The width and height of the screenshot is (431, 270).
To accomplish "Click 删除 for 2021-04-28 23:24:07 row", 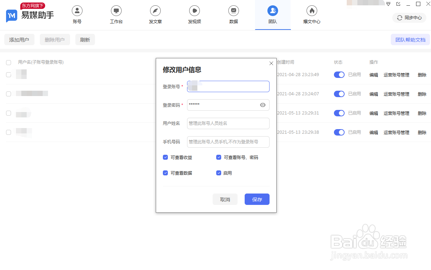I will tap(422, 94).
